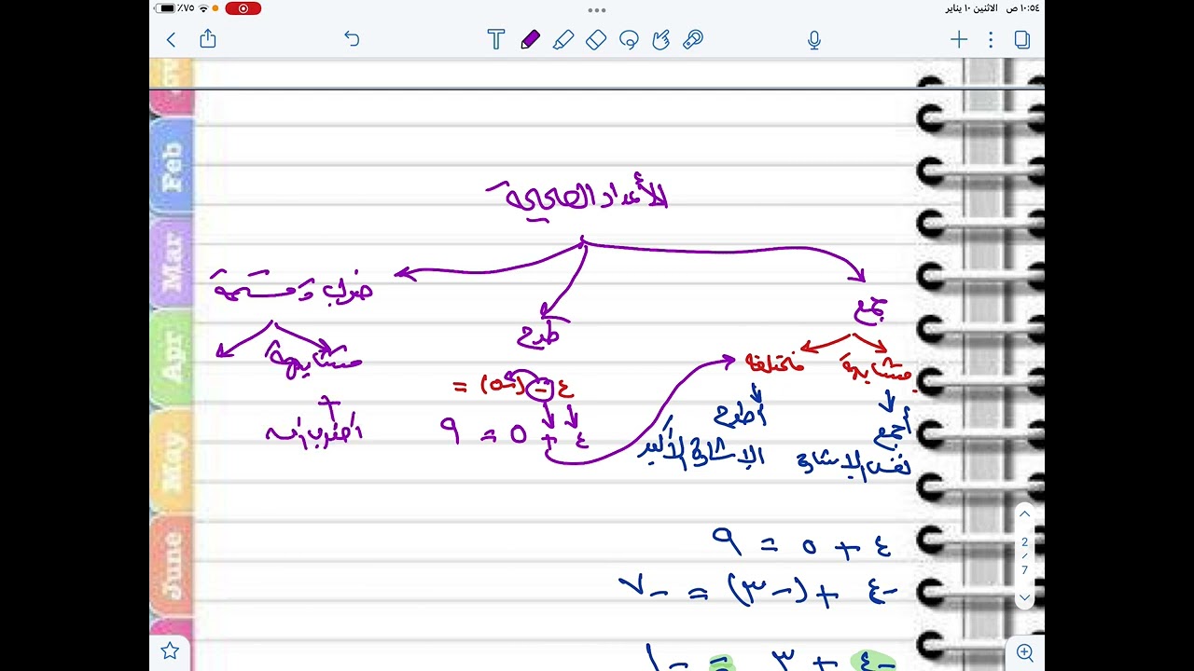Select the finger/hand pointer tool
The image size is (1194, 671).
pos(661,39)
